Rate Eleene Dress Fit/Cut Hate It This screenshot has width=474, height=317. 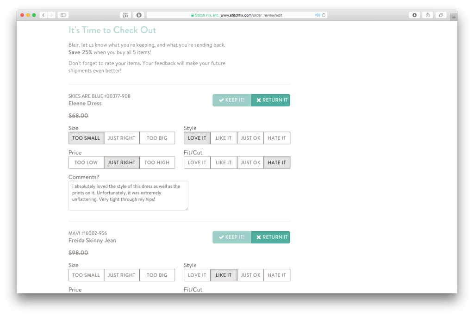(277, 162)
